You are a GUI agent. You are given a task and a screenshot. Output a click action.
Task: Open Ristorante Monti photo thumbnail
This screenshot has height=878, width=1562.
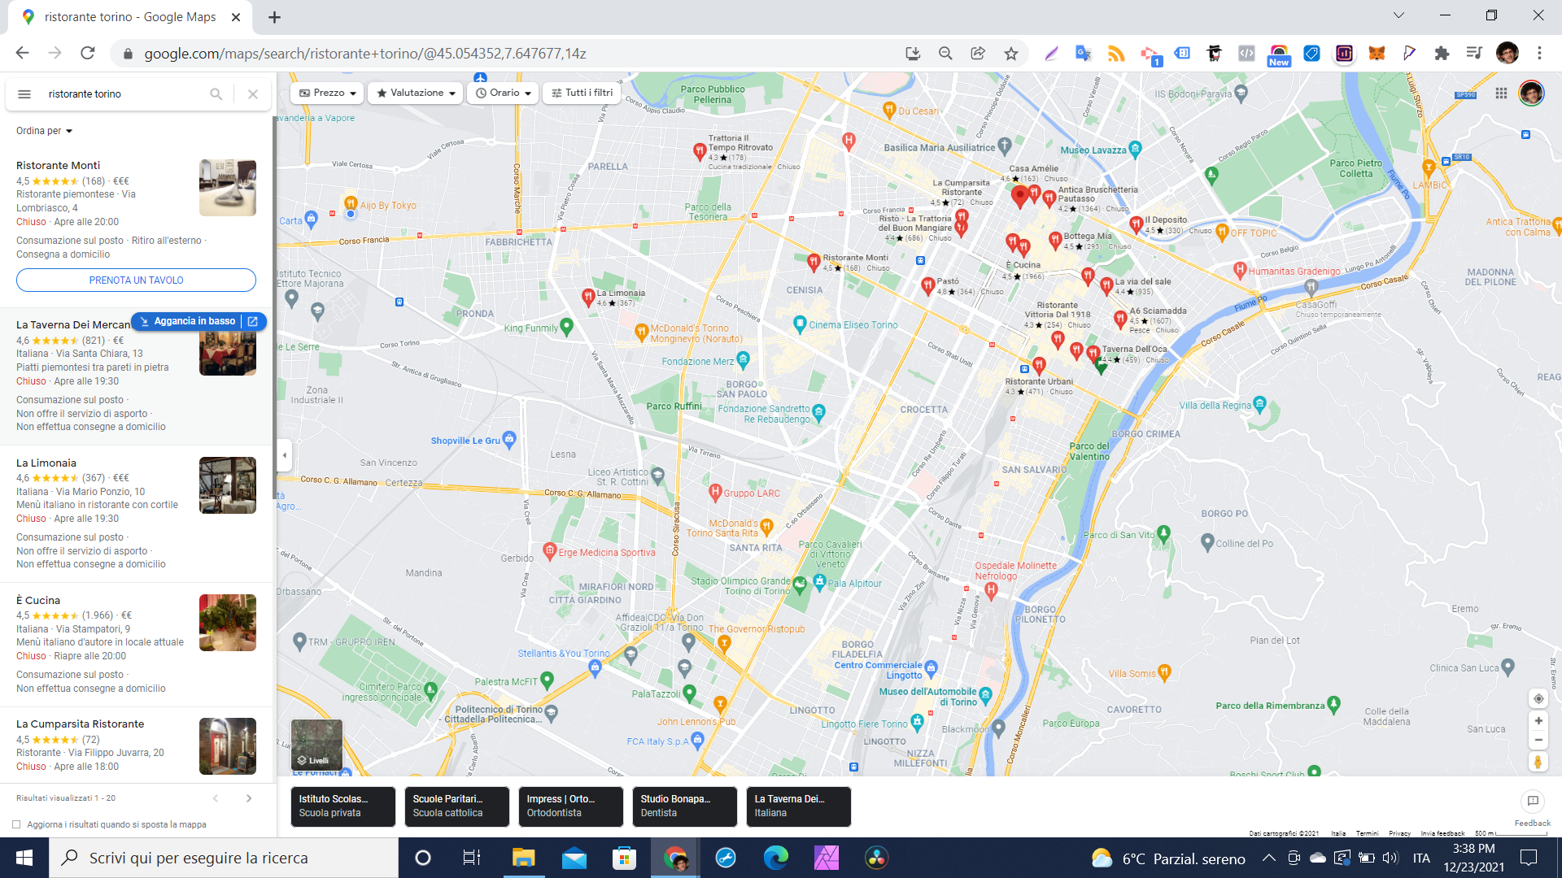coord(228,188)
